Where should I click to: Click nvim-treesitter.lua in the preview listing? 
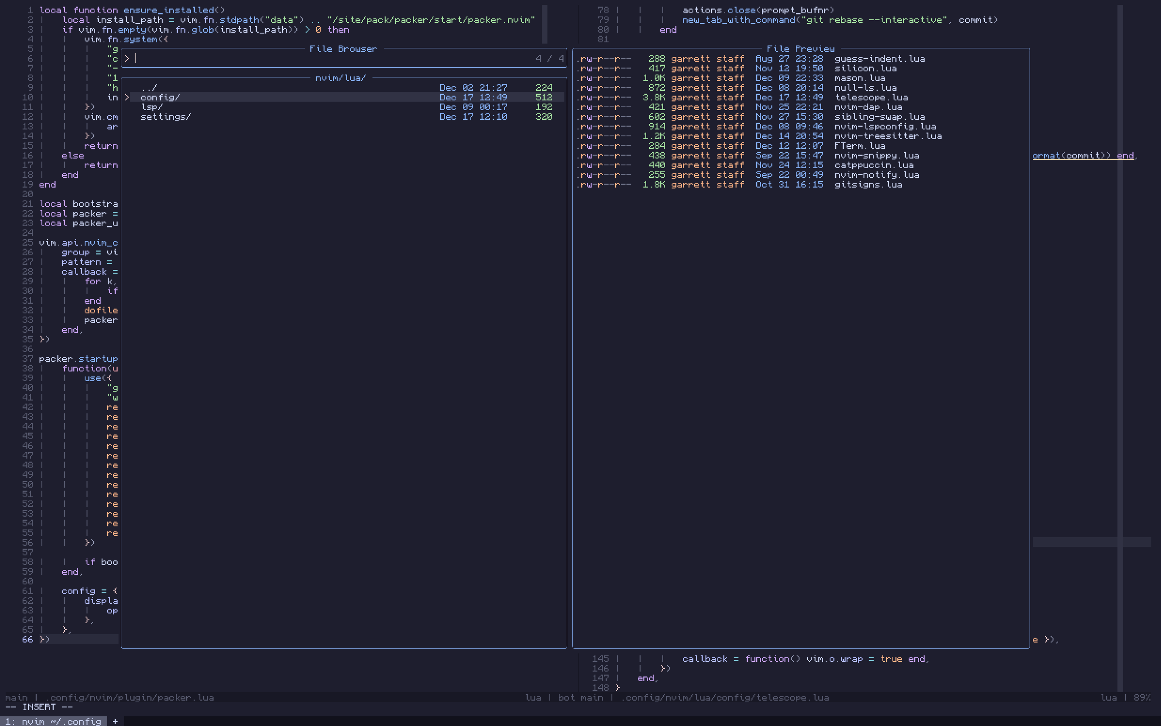pos(888,136)
